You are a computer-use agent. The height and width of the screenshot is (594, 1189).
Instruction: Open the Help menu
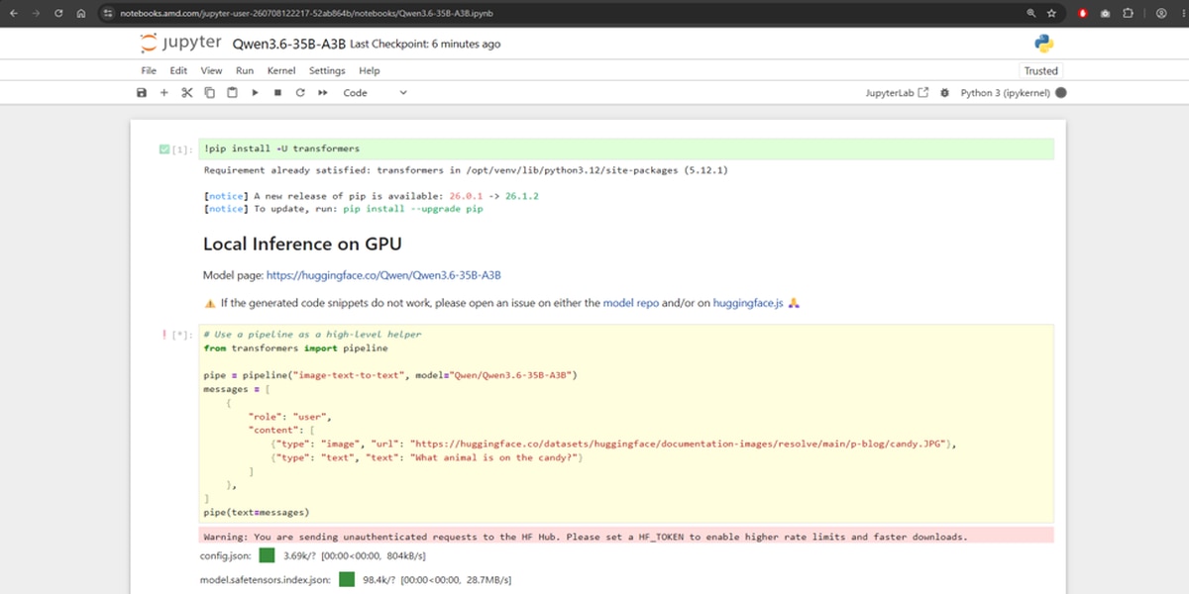(370, 70)
